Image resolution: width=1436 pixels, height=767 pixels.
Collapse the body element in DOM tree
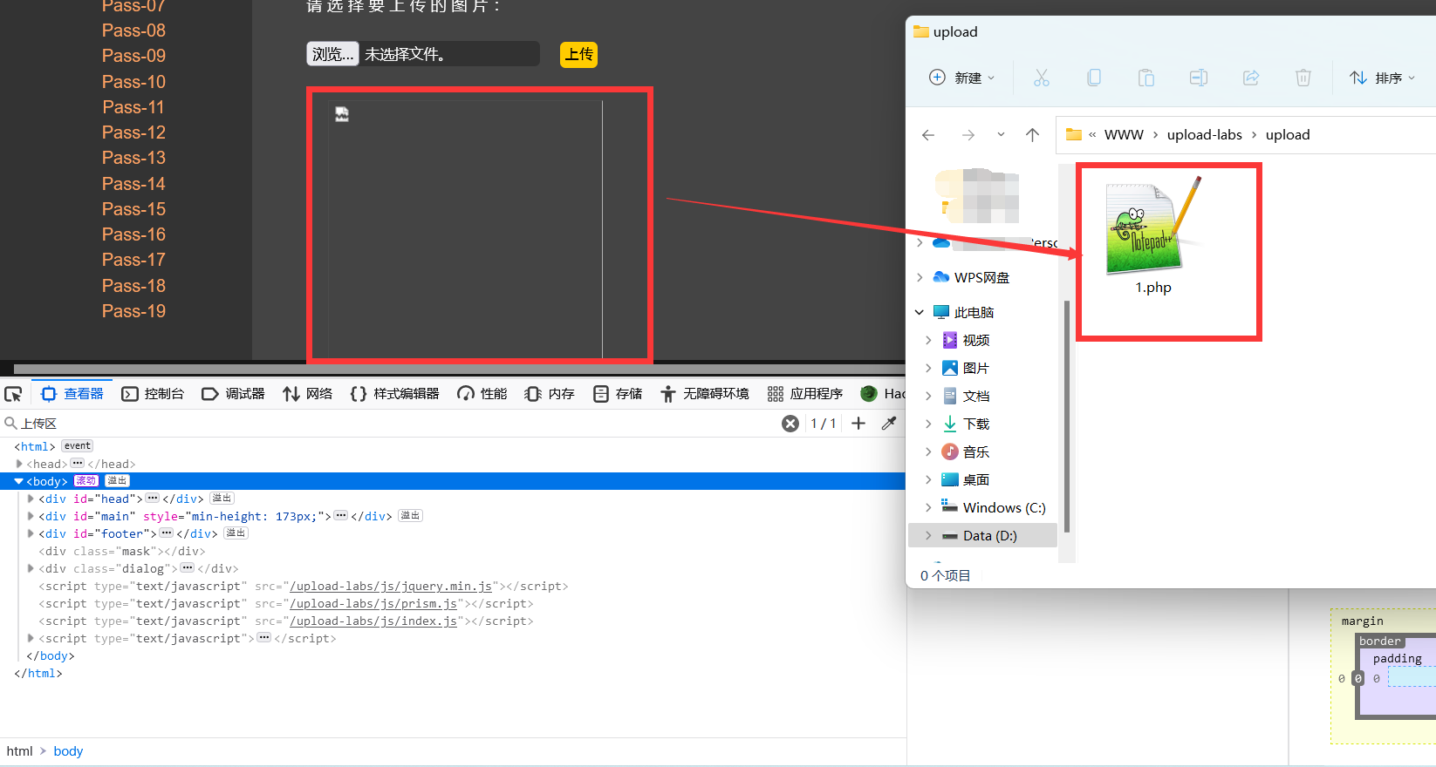[18, 481]
